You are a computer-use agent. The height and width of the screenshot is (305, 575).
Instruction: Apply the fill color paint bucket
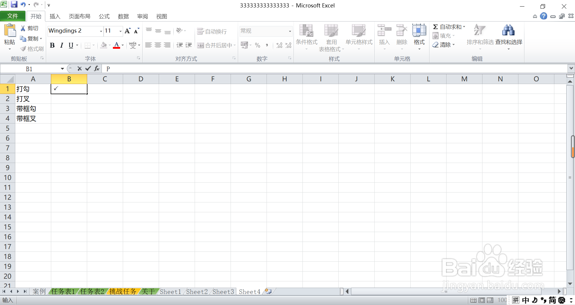[104, 45]
